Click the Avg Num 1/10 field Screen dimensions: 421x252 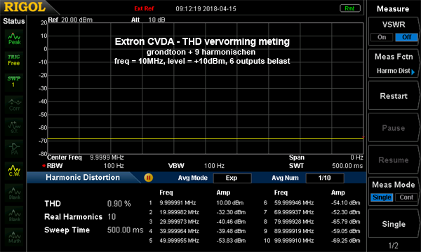click(325, 178)
